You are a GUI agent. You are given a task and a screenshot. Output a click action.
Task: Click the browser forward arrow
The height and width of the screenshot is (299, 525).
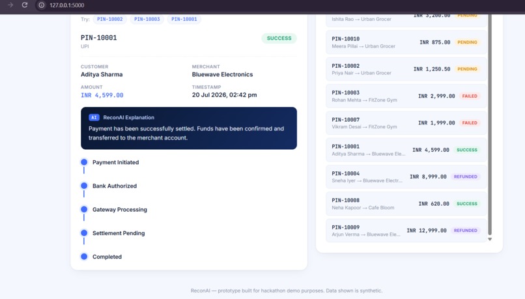[x=10, y=5]
